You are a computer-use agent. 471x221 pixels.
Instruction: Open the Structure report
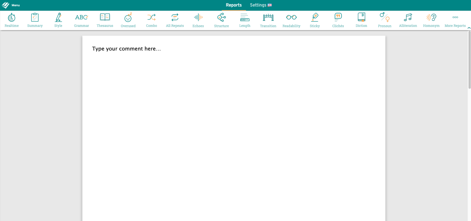pos(221,20)
